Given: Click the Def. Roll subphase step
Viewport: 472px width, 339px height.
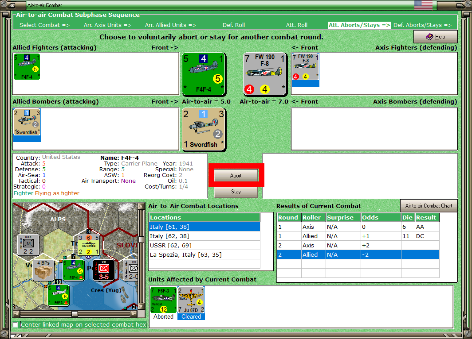Looking at the screenshot, I should coord(234,25).
